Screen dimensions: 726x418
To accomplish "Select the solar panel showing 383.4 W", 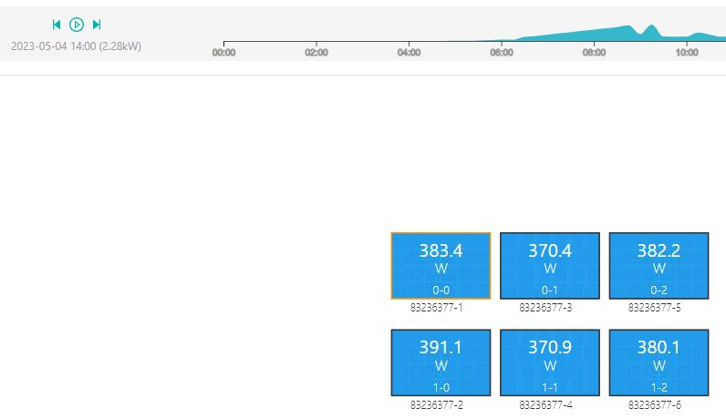I will [441, 265].
